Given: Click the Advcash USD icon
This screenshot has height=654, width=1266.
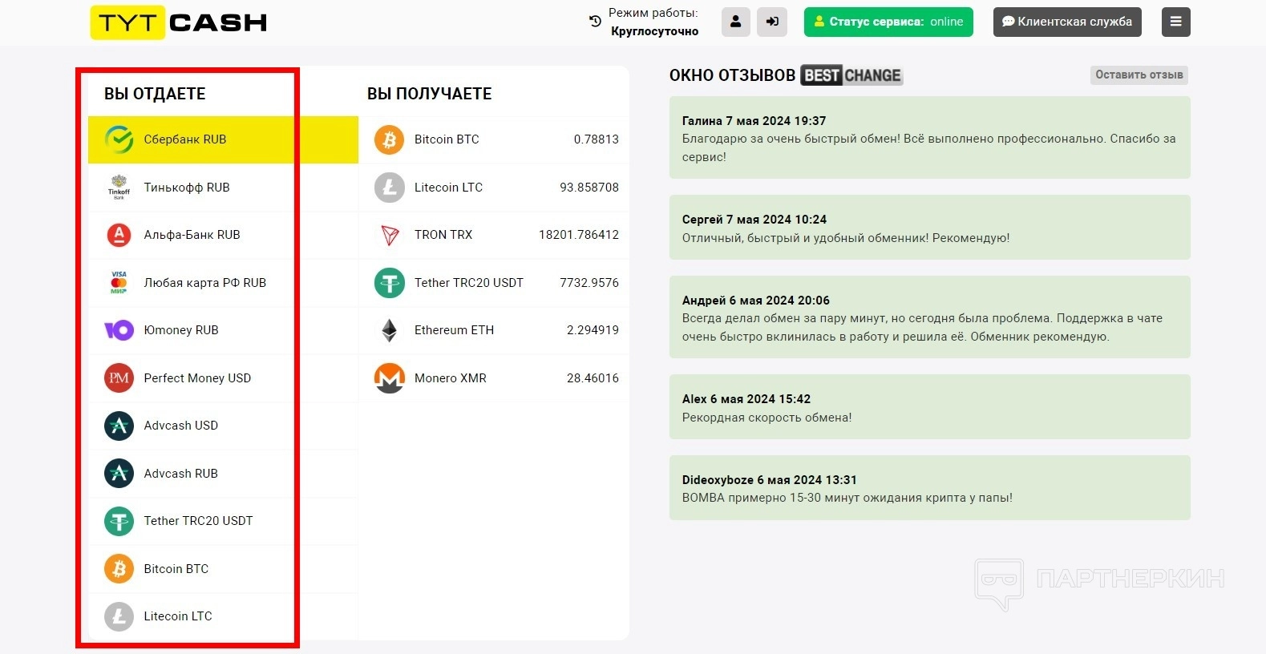Looking at the screenshot, I should click(119, 426).
